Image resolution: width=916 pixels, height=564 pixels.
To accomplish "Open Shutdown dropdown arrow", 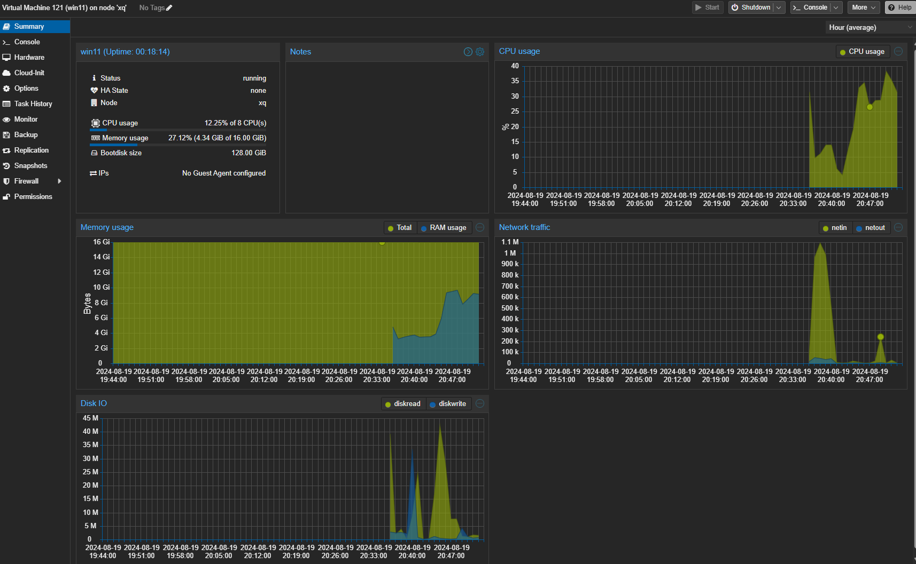I will (779, 7).
